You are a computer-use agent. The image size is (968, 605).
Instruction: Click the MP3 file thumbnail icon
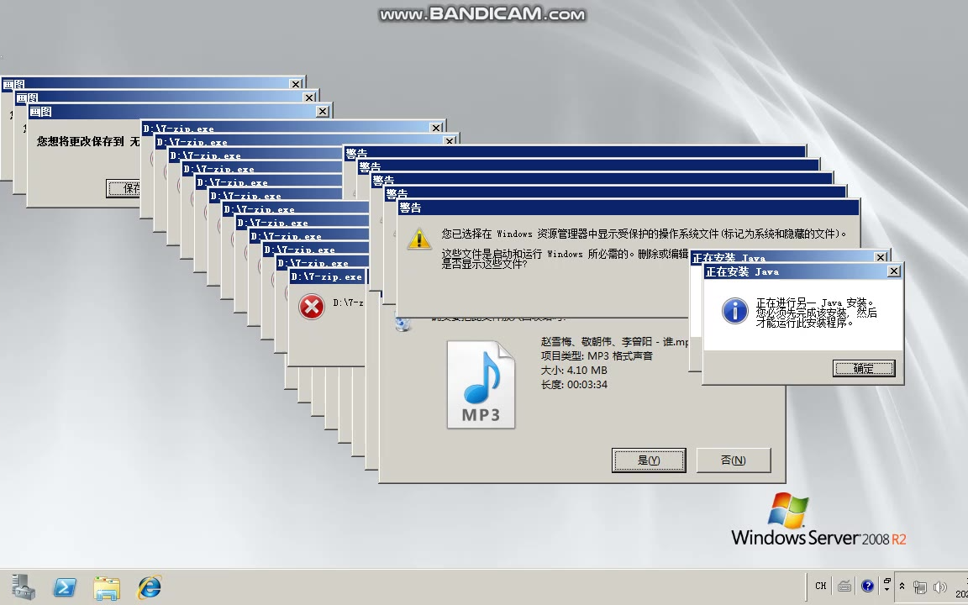click(x=481, y=385)
